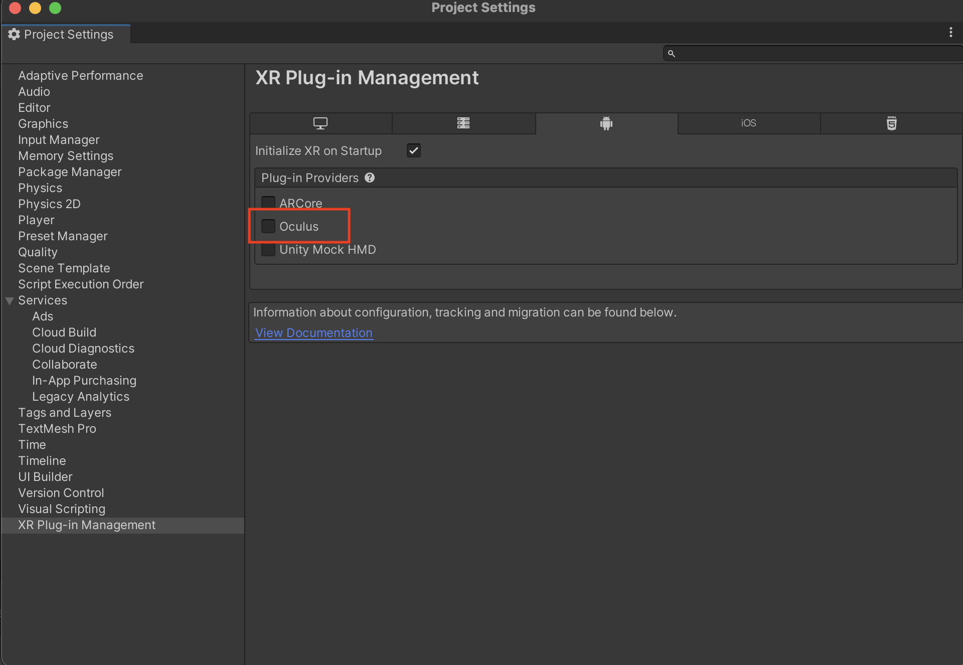
Task: Enable the Oculus plug-in provider
Action: coord(268,226)
